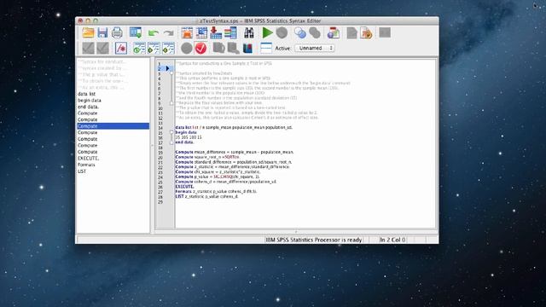Select 'LIST' in the navigation pane
This screenshot has height=307, width=546.
(82, 171)
